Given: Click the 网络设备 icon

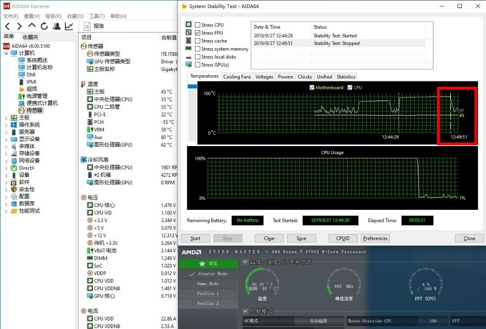Looking at the screenshot, I should point(14,160).
